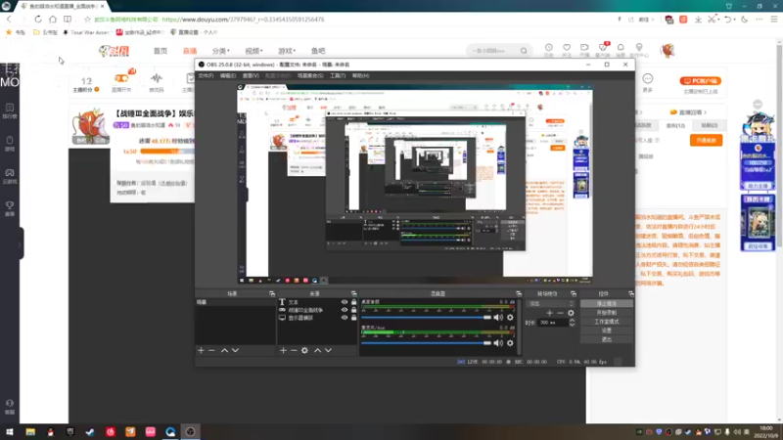Click the More (更多) circle icon
Image resolution: width=783 pixels, height=440 pixels.
pos(648,79)
